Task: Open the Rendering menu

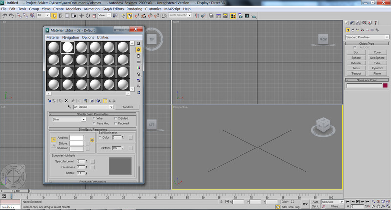Action: click(x=134, y=9)
